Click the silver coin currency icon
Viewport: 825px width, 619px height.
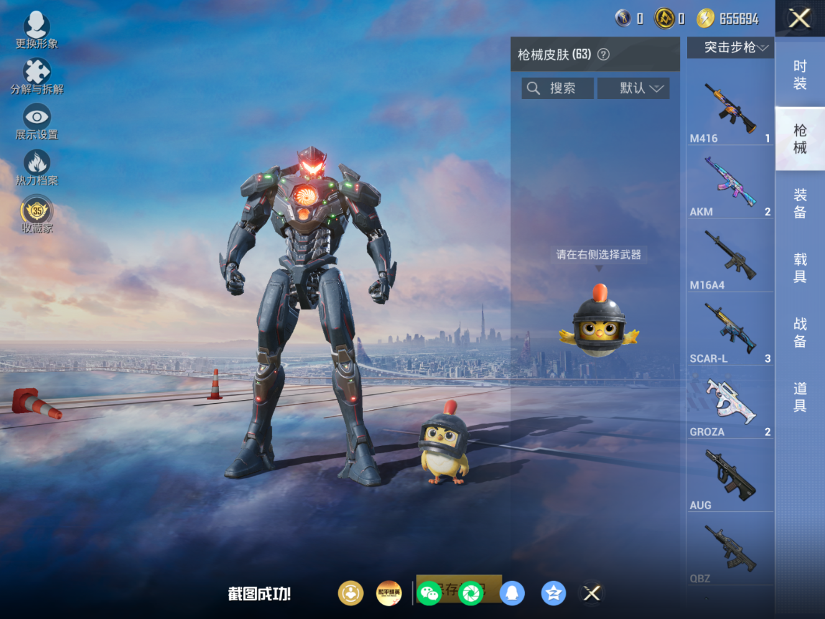click(x=623, y=18)
